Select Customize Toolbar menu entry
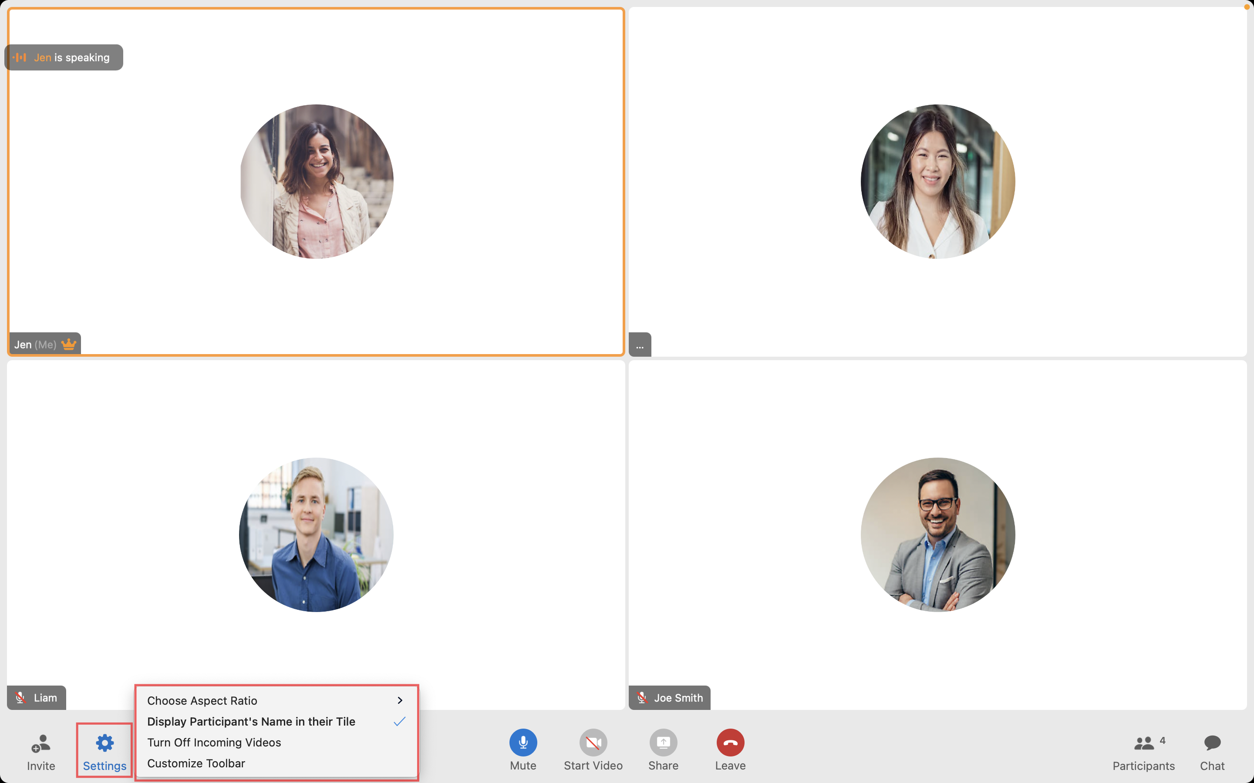Viewport: 1254px width, 783px height. (x=196, y=763)
